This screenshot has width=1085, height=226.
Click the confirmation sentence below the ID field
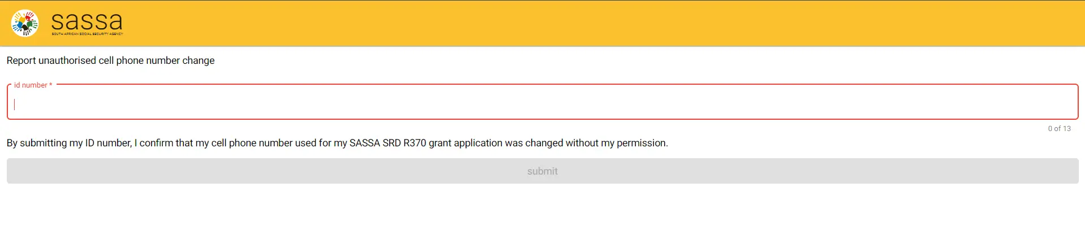[x=337, y=143]
